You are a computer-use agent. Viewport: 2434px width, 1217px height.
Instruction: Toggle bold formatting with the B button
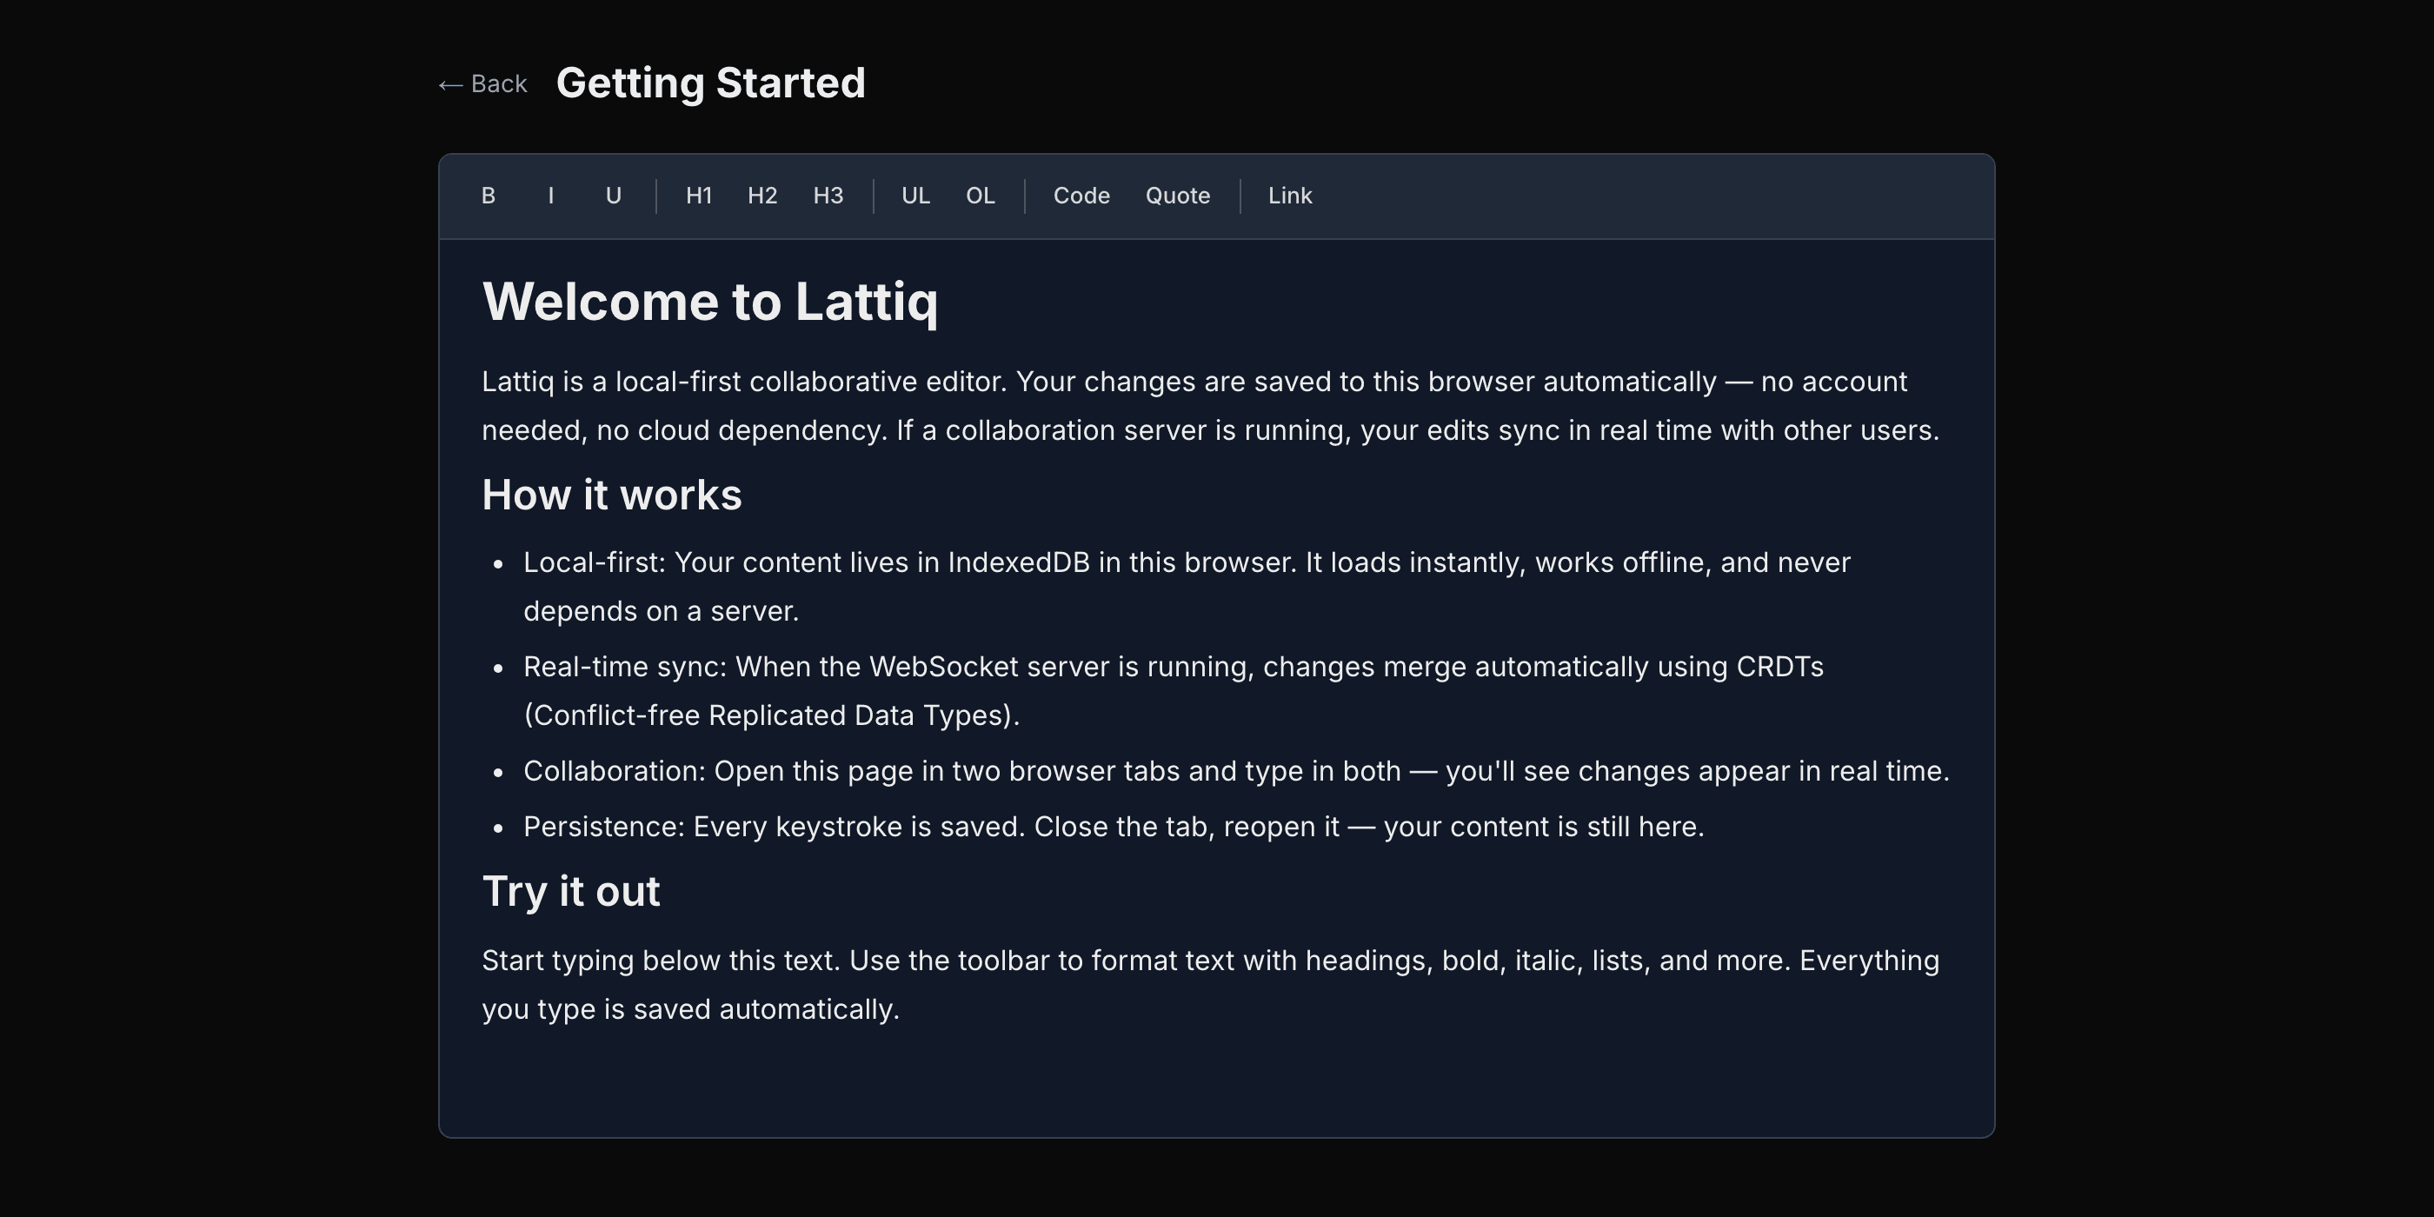pyautogui.click(x=489, y=196)
